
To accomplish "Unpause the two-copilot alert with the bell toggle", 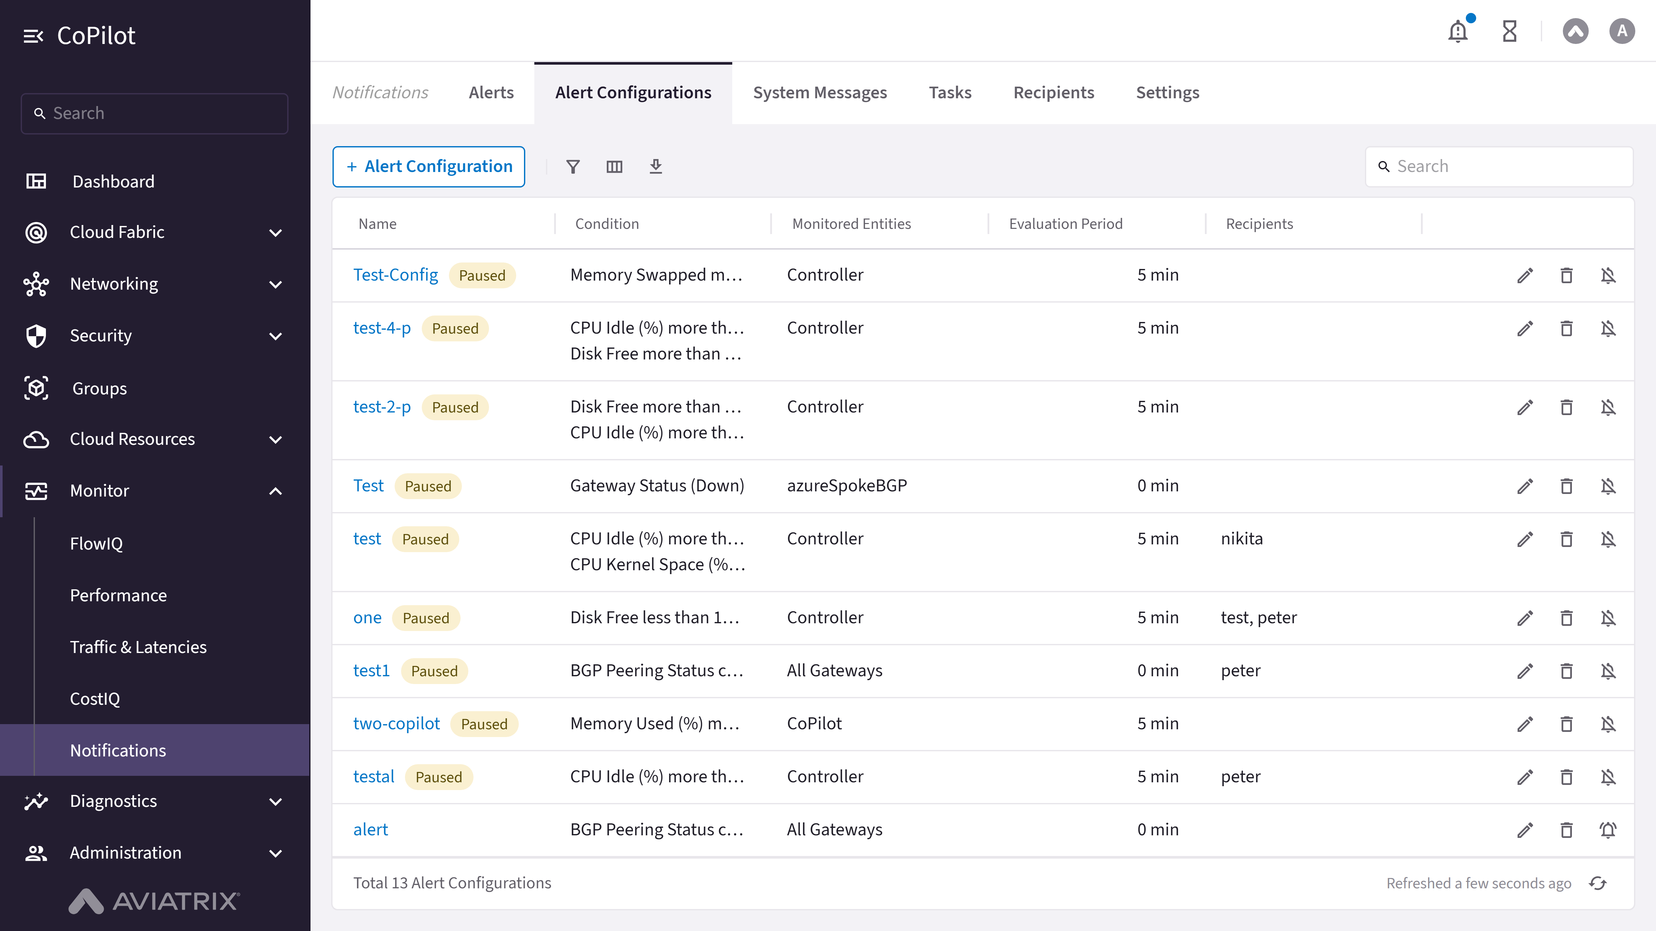I will (1608, 724).
